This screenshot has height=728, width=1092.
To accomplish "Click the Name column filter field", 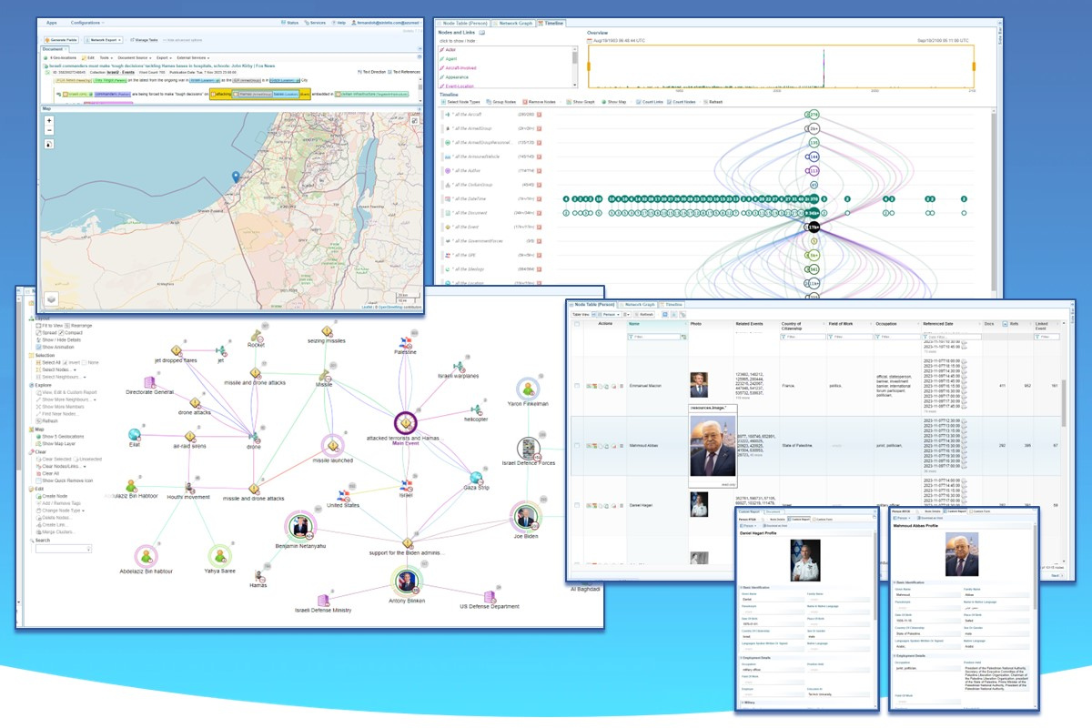I will [654, 337].
